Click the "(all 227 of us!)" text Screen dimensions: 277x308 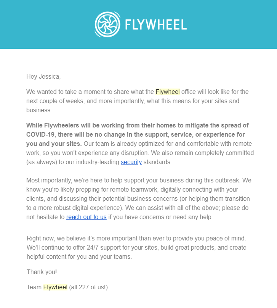point(88,287)
